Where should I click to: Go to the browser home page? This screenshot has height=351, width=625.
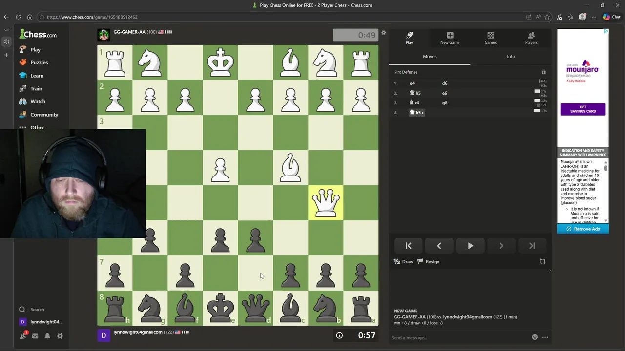(x=30, y=17)
